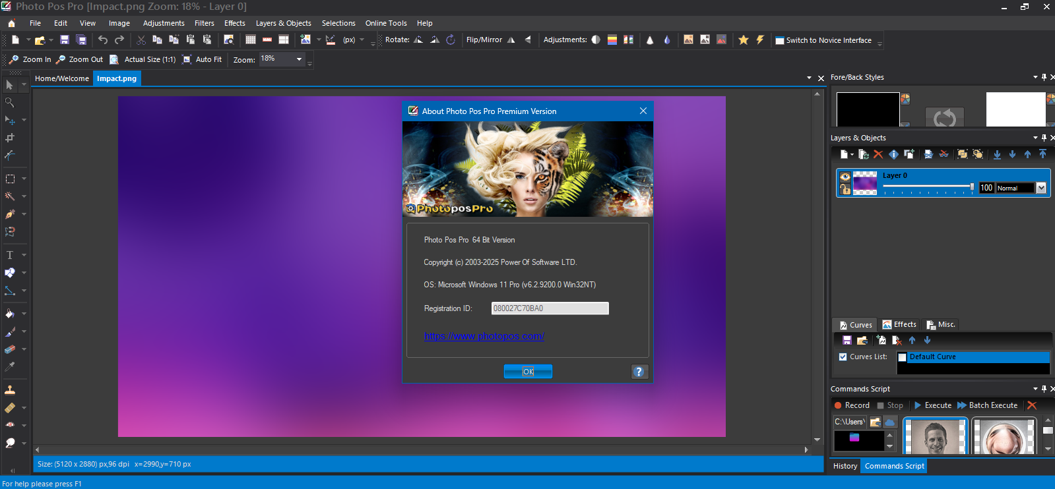Click the help question mark button
Screen dimensions: 1055x489
coord(639,372)
